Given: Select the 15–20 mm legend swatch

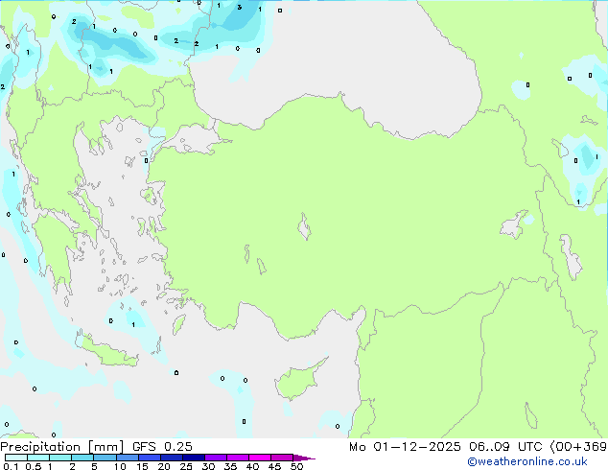Looking at the screenshot, I should click(x=149, y=458).
